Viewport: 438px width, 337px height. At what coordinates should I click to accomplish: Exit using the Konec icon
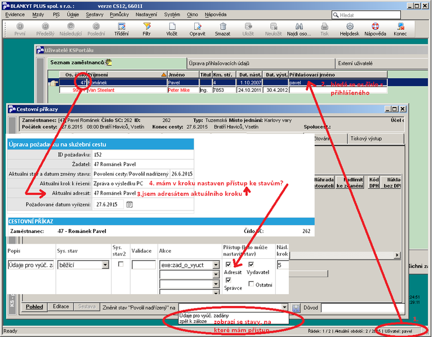tap(400, 29)
